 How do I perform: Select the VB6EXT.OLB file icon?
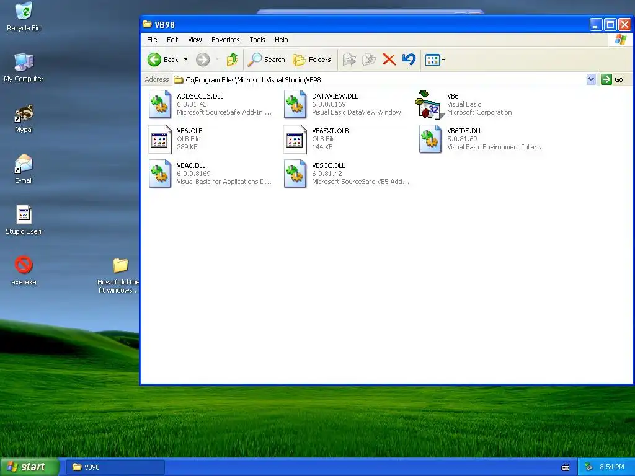295,139
